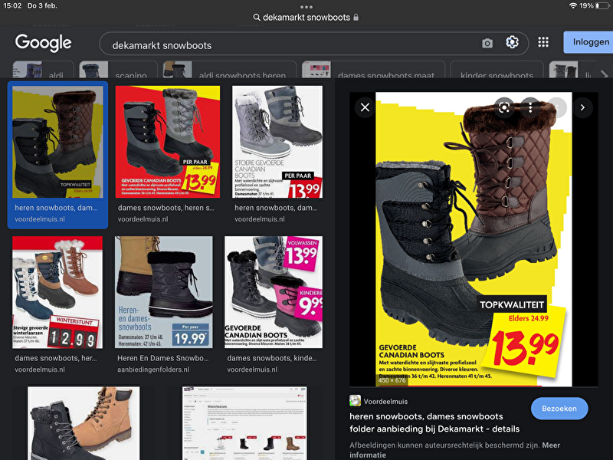The width and height of the screenshot is (613, 460).
Task: Open the Meer informatie link
Action: coord(454,450)
